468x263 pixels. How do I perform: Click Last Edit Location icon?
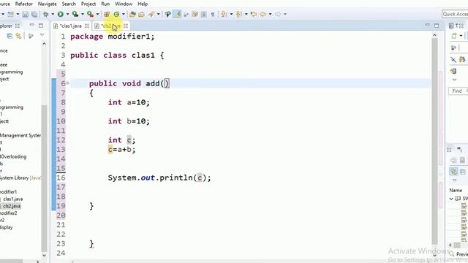(x=254, y=14)
